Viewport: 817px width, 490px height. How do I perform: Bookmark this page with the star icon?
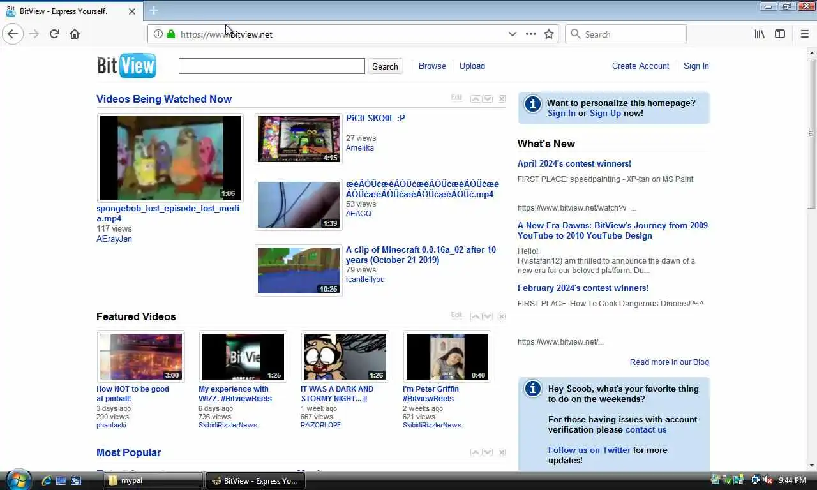(549, 34)
